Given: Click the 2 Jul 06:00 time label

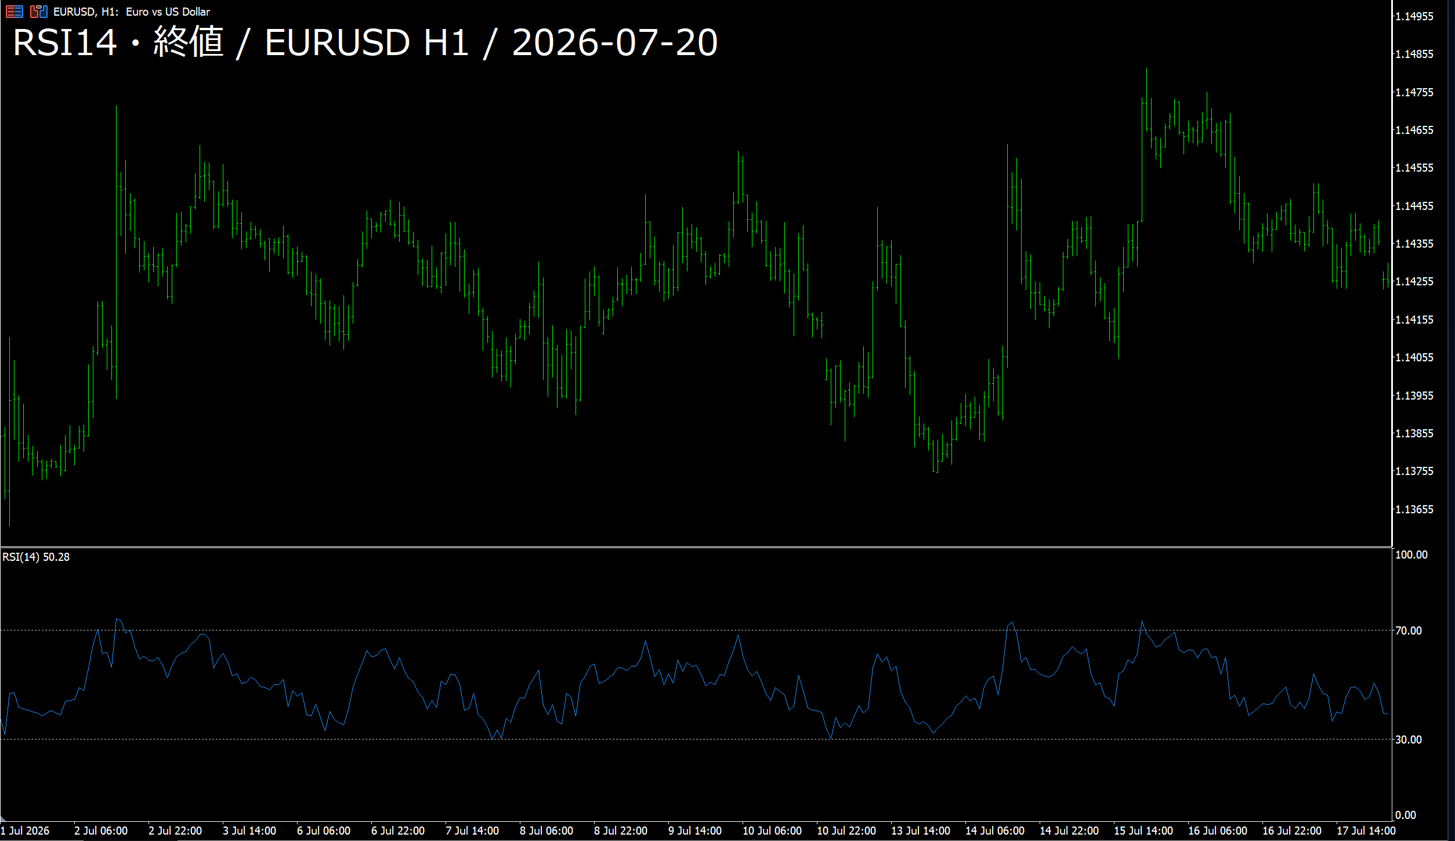Looking at the screenshot, I should click(101, 831).
